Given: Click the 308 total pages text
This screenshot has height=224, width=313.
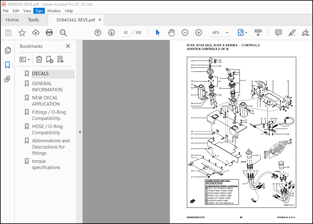Looking at the screenshot, I should pos(138,33).
